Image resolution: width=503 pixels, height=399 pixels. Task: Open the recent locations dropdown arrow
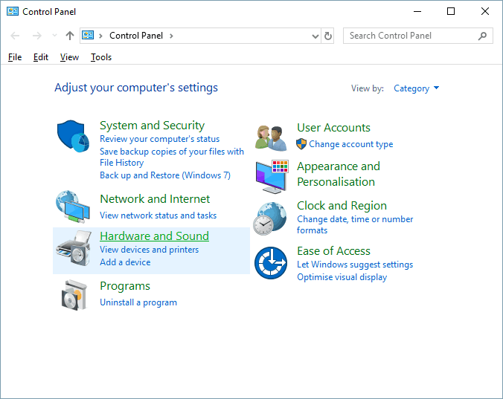tap(54, 36)
